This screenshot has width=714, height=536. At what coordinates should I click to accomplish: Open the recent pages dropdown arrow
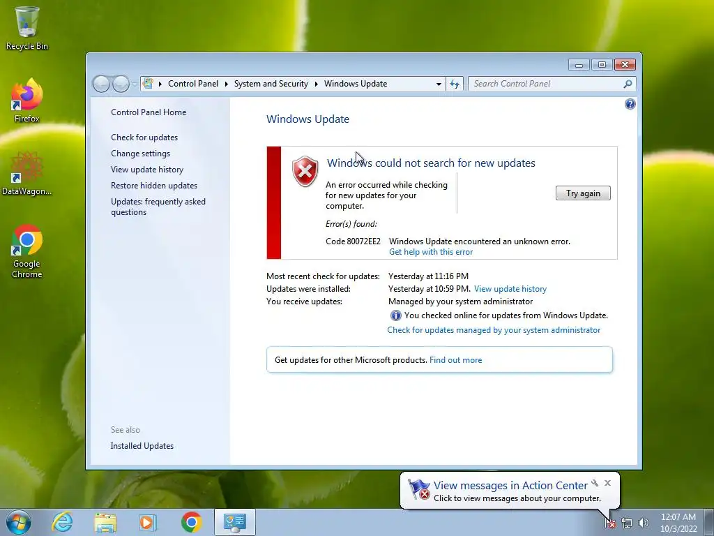[x=135, y=84]
